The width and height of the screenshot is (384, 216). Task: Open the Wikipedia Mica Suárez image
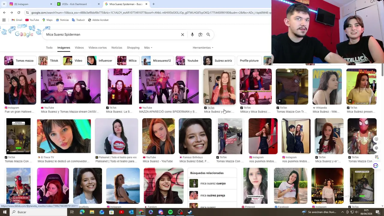point(327,87)
